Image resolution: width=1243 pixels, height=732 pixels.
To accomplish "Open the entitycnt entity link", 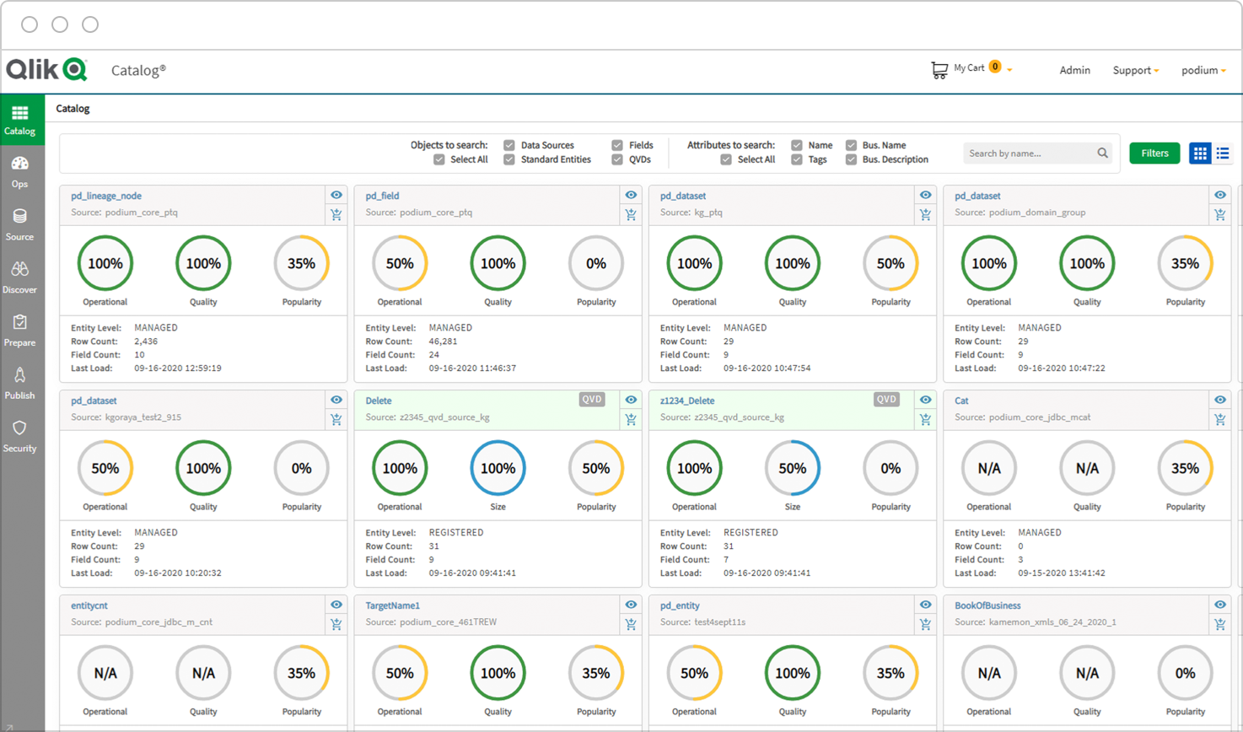I will click(x=89, y=606).
